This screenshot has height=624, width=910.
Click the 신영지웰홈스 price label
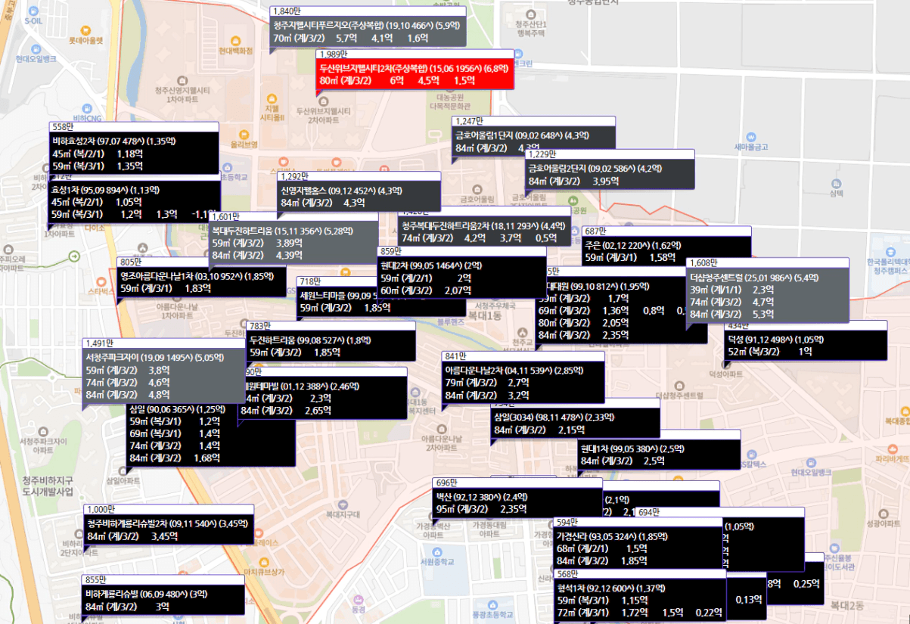pos(359,192)
